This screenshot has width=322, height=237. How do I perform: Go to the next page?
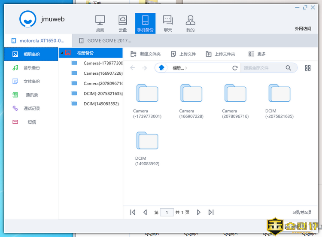(198, 212)
